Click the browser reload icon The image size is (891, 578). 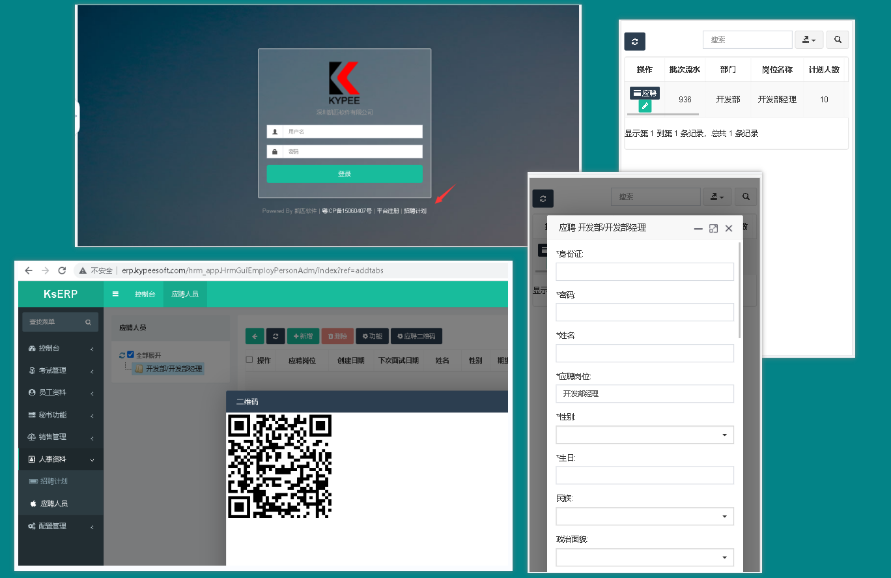(62, 270)
